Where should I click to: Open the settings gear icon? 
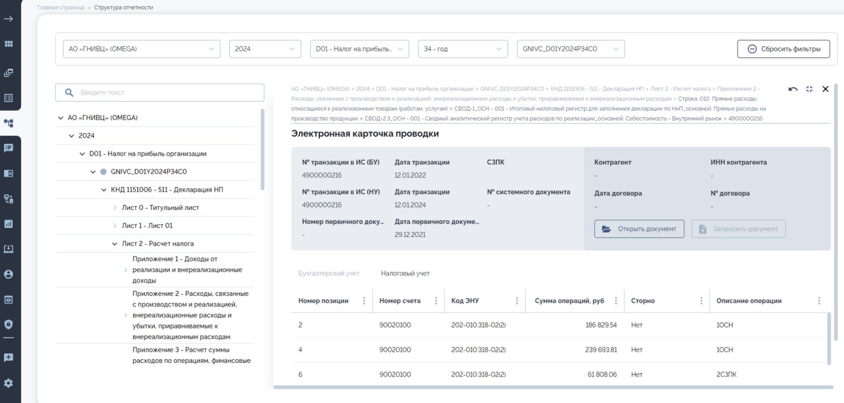[9, 383]
